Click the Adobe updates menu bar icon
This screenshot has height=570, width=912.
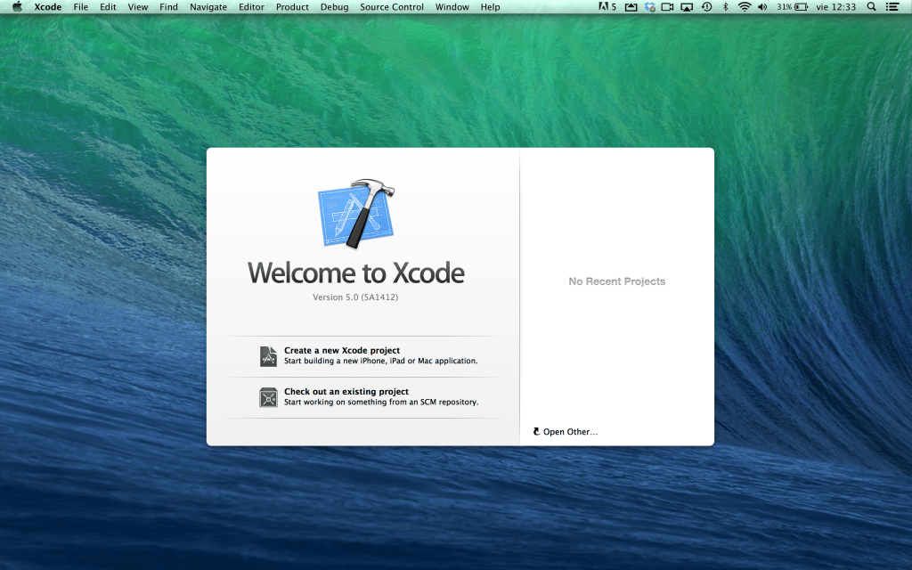pyautogui.click(x=607, y=7)
